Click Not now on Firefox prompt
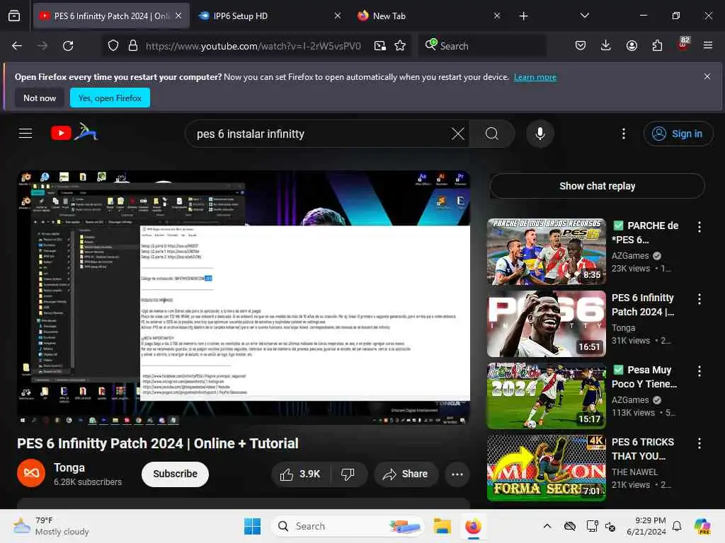The image size is (725, 543). (x=40, y=98)
